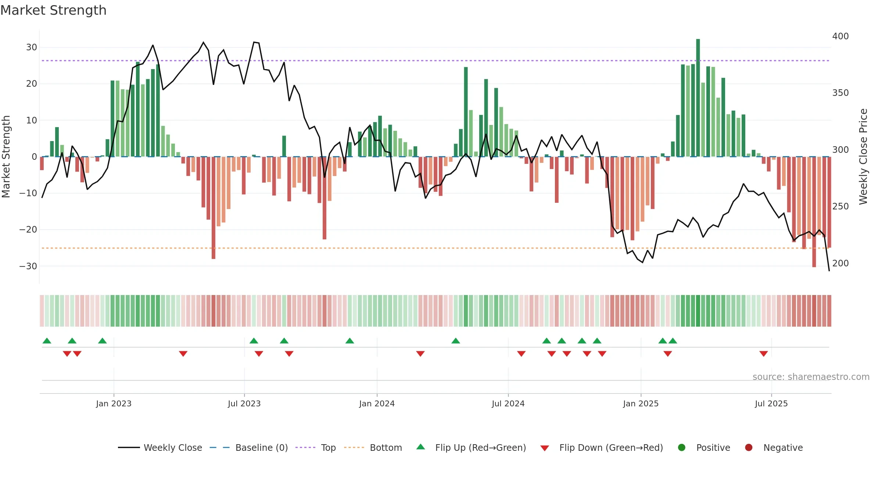882x496 pixels.
Task: Click the 300 tick on right price axis
Action: (x=840, y=150)
